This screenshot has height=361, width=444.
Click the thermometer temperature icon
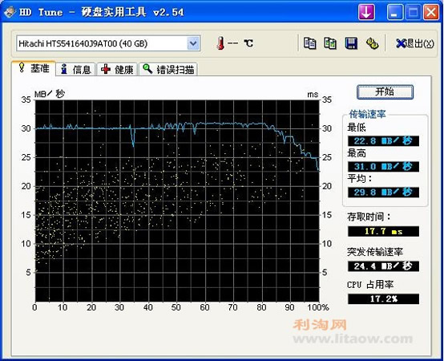pos(220,43)
